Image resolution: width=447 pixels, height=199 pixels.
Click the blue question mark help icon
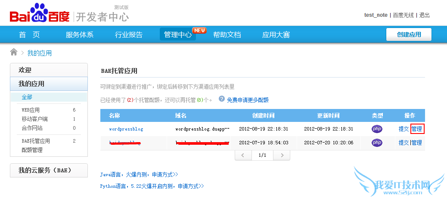[222, 99]
